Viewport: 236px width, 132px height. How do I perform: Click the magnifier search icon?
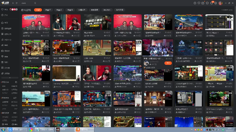(x=35, y=3)
